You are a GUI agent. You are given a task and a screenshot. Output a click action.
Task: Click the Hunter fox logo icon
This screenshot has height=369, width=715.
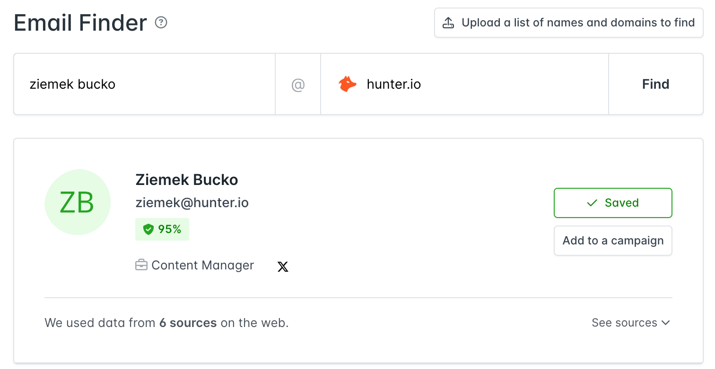pos(348,84)
